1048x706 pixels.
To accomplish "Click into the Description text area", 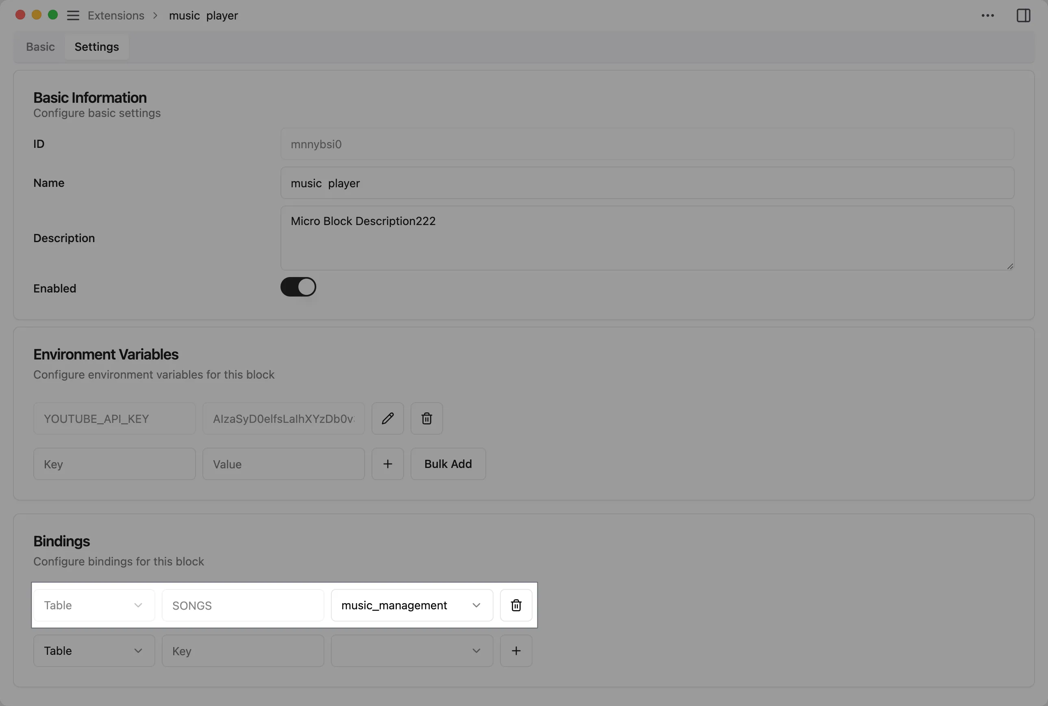I will pos(647,238).
